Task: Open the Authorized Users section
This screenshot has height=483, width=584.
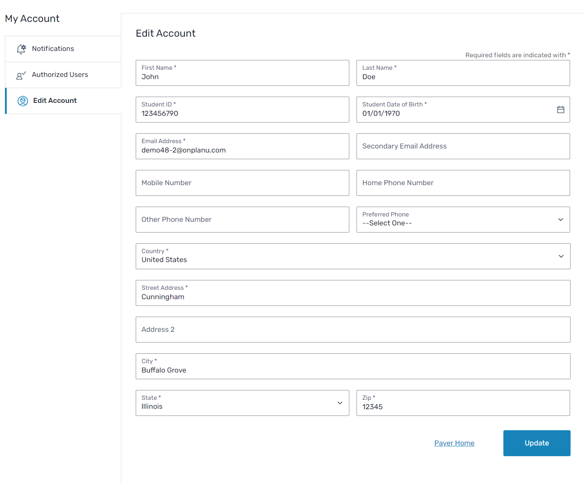Action: [60, 75]
